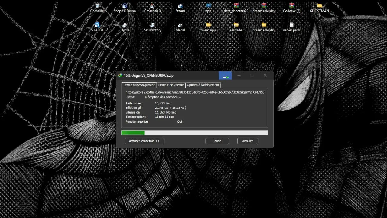This screenshot has width=387, height=218.
Task: Click the 2,245 Go downloaded value
Action: pos(162,108)
